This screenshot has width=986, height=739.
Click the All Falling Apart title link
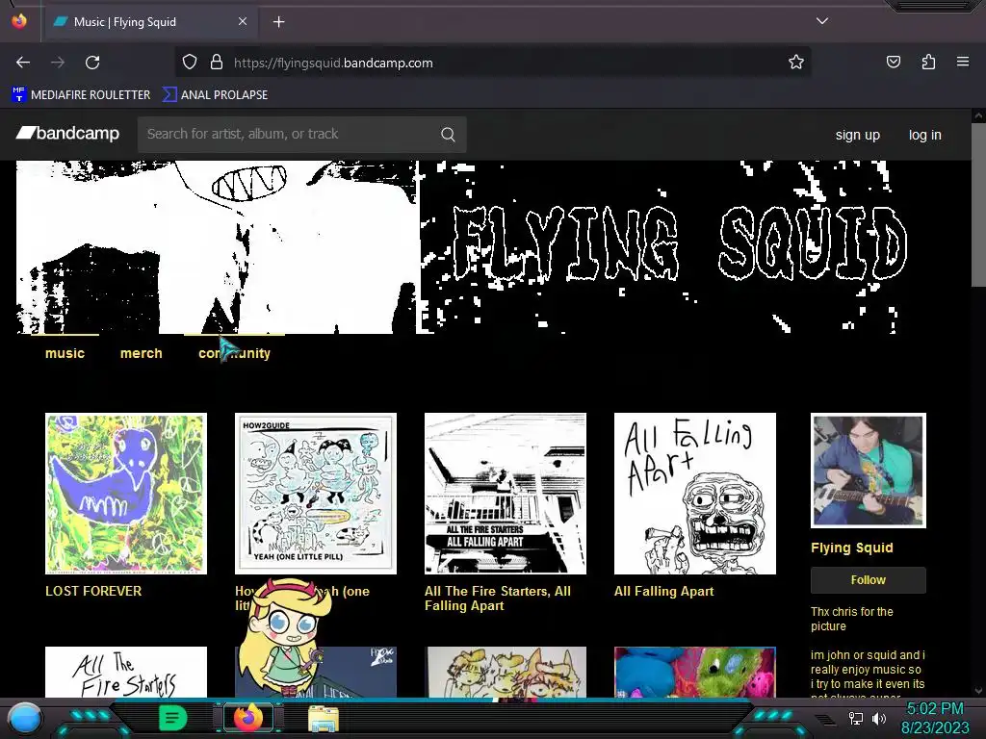664,591
